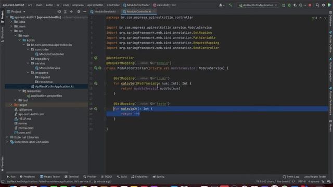Click the rerun application icon in toolbar
This screenshot has height=187, width=333.
283,5
